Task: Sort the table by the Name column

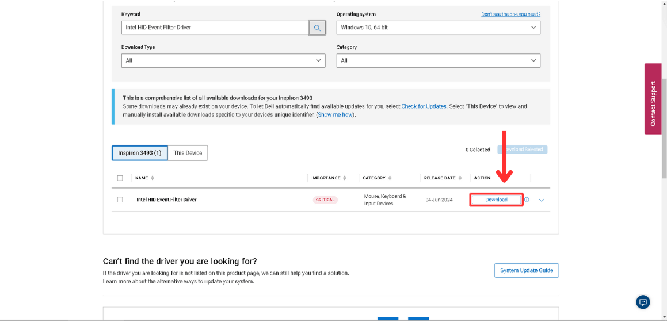Action: click(153, 178)
